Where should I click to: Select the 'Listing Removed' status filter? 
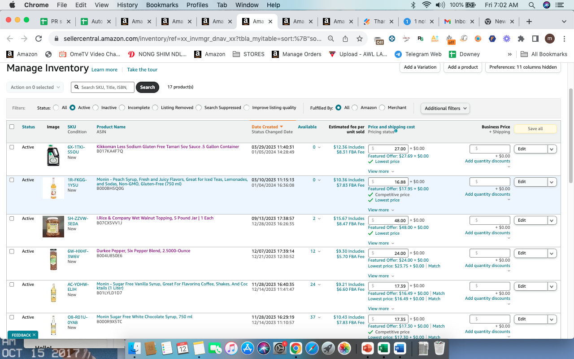coord(155,108)
